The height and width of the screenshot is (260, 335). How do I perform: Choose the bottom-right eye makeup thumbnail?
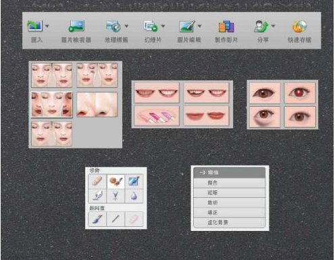coord(300,117)
